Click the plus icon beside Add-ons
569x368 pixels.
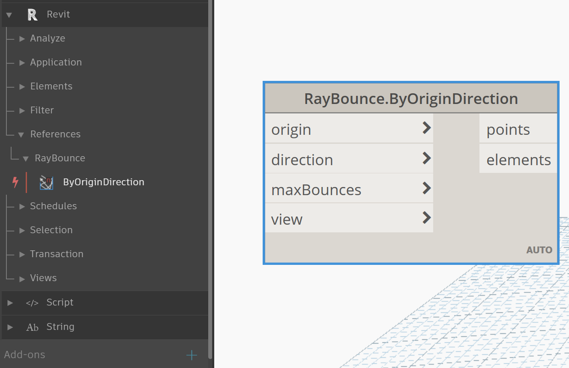click(192, 355)
